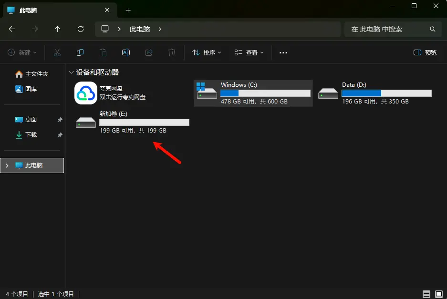Collapse the 设备和驱动器 group

[72, 72]
